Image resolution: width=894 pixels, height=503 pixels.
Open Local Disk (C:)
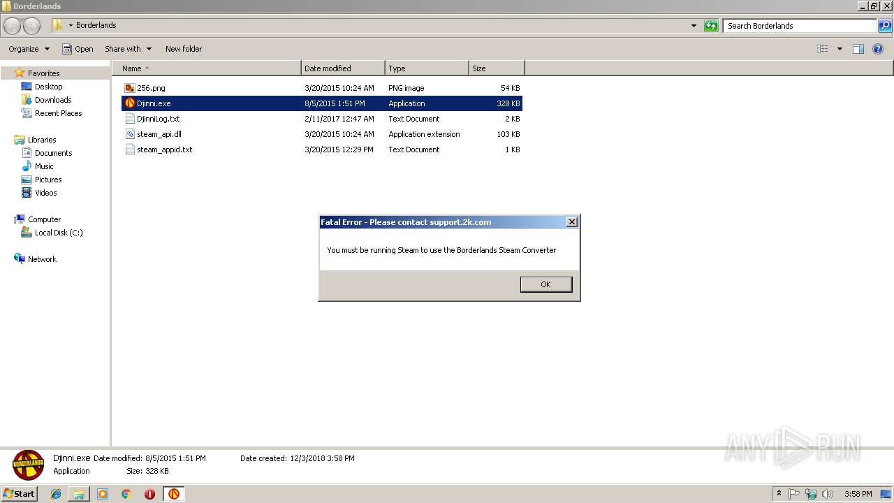[59, 233]
